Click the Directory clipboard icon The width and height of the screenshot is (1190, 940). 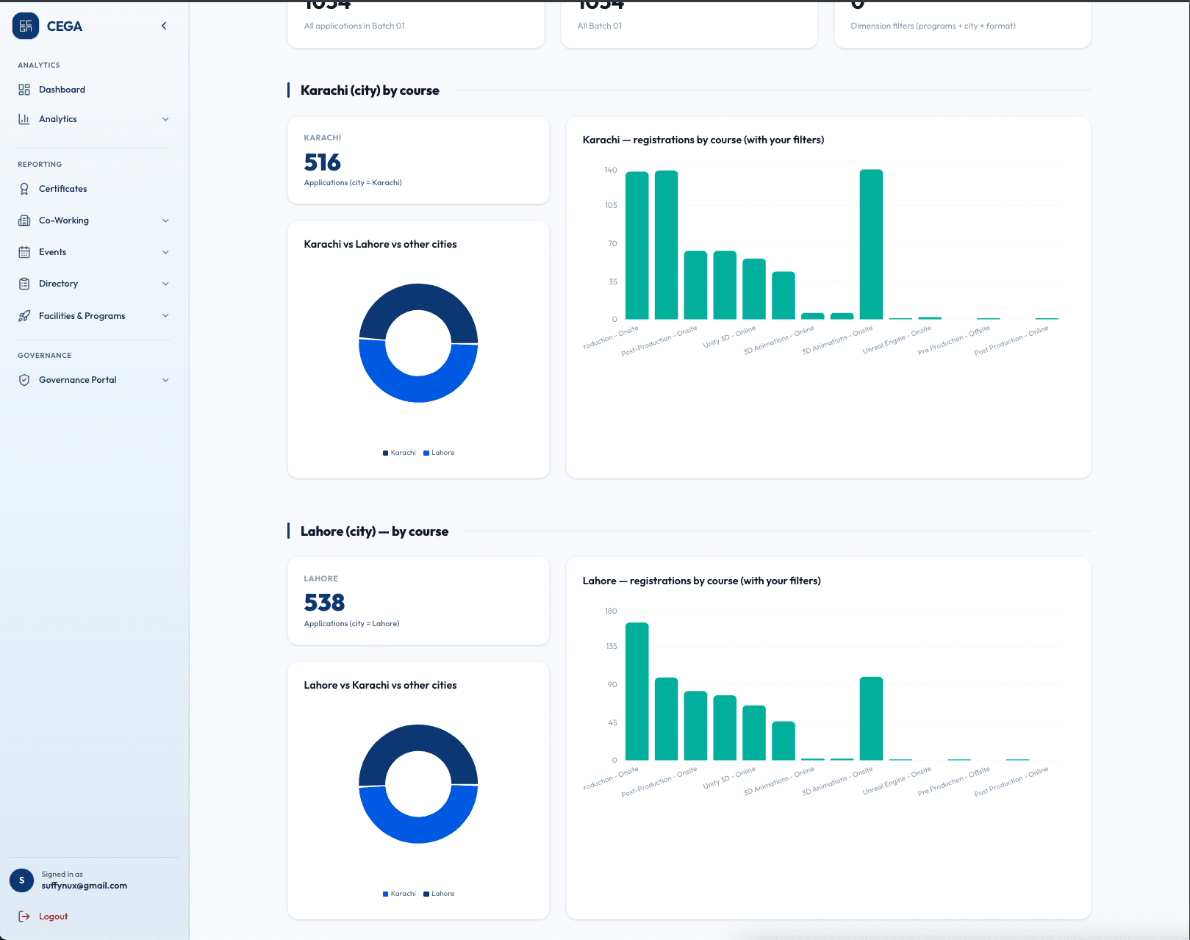click(24, 284)
